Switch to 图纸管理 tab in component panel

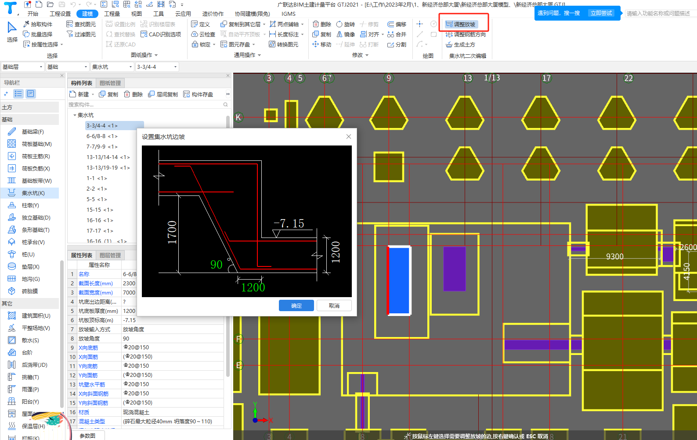point(110,83)
